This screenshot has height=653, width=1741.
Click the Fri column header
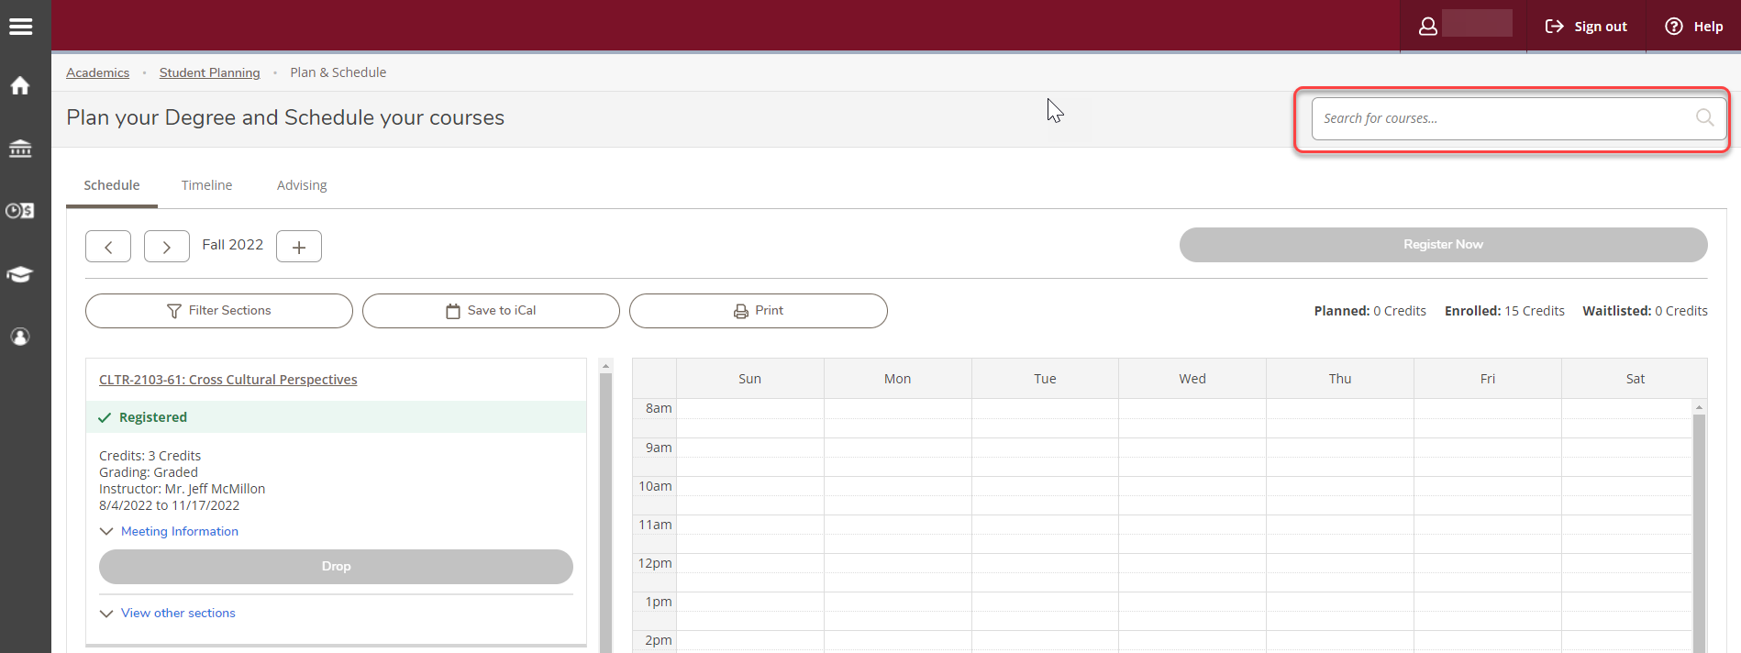click(1488, 379)
